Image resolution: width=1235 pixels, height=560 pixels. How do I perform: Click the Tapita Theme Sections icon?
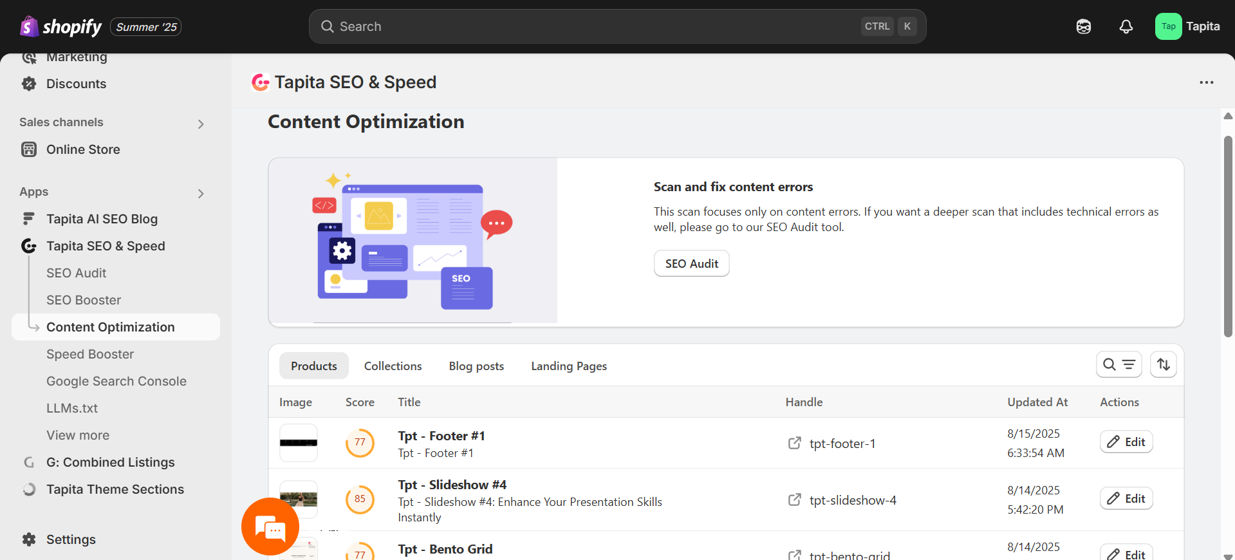pos(29,489)
